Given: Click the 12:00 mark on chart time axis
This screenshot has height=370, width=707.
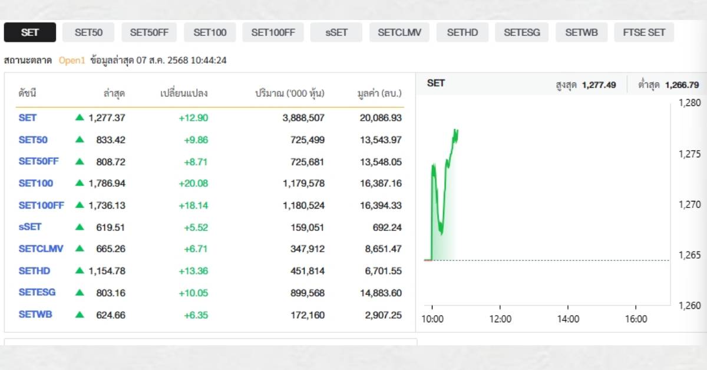Looking at the screenshot, I should [x=500, y=319].
